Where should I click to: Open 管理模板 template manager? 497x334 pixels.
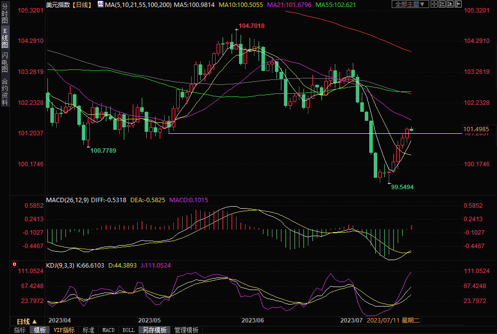coord(186,330)
